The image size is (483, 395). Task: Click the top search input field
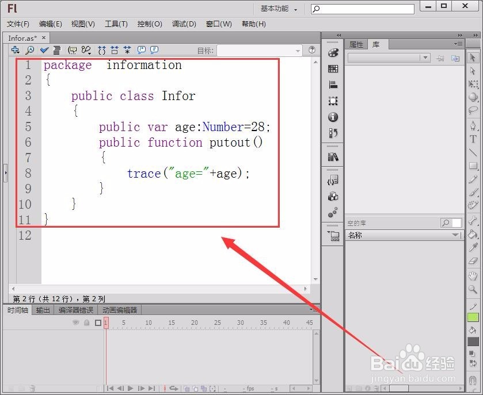click(363, 9)
